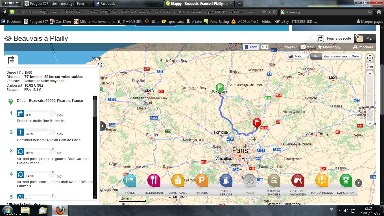Switch map to Photos aériennes view
The image size is (384, 216).
click(335, 56)
